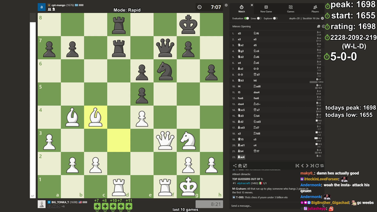Select the black rook on d7

tap(119, 48)
